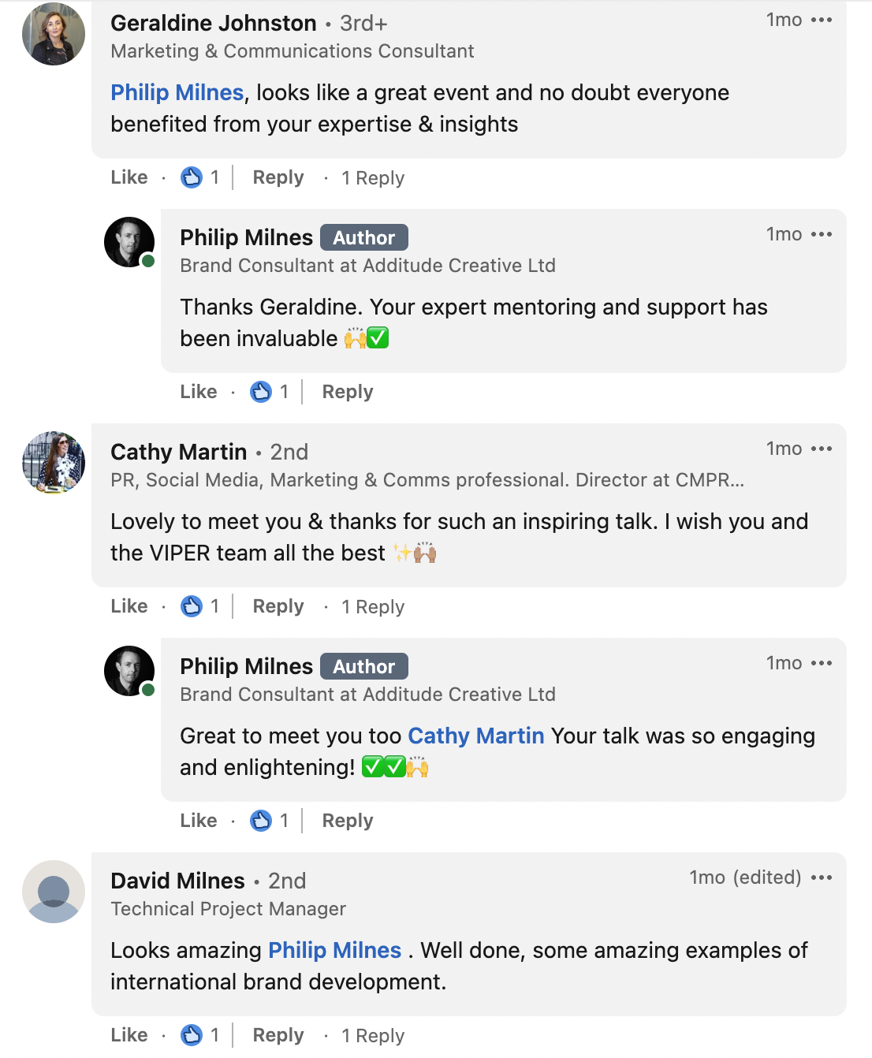872x1058 pixels.
Task: Open Cathy Martin mention in Philip's reply
Action: click(475, 736)
